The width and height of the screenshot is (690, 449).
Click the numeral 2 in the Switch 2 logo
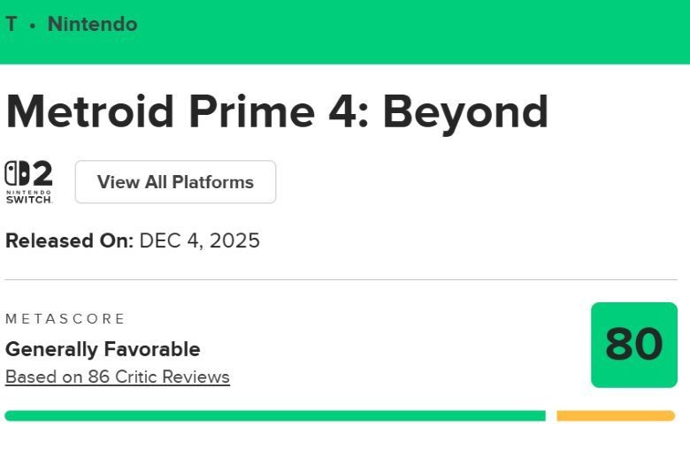pos(42,174)
